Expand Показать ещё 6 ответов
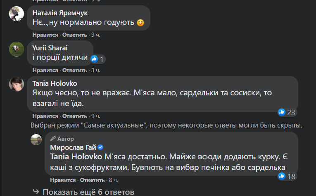The width and height of the screenshot is (316, 196). pyautogui.click(x=88, y=192)
